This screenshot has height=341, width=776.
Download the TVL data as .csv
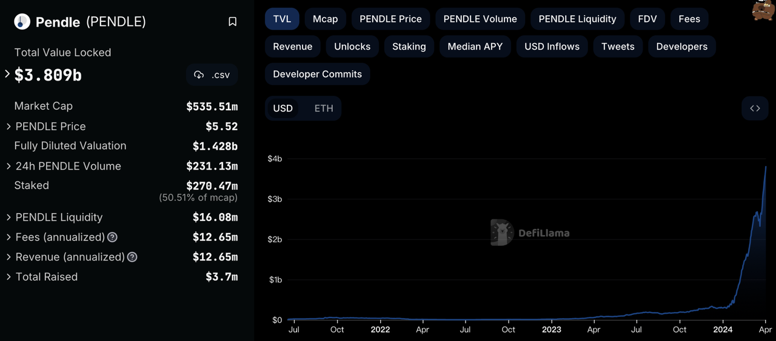[x=212, y=75]
